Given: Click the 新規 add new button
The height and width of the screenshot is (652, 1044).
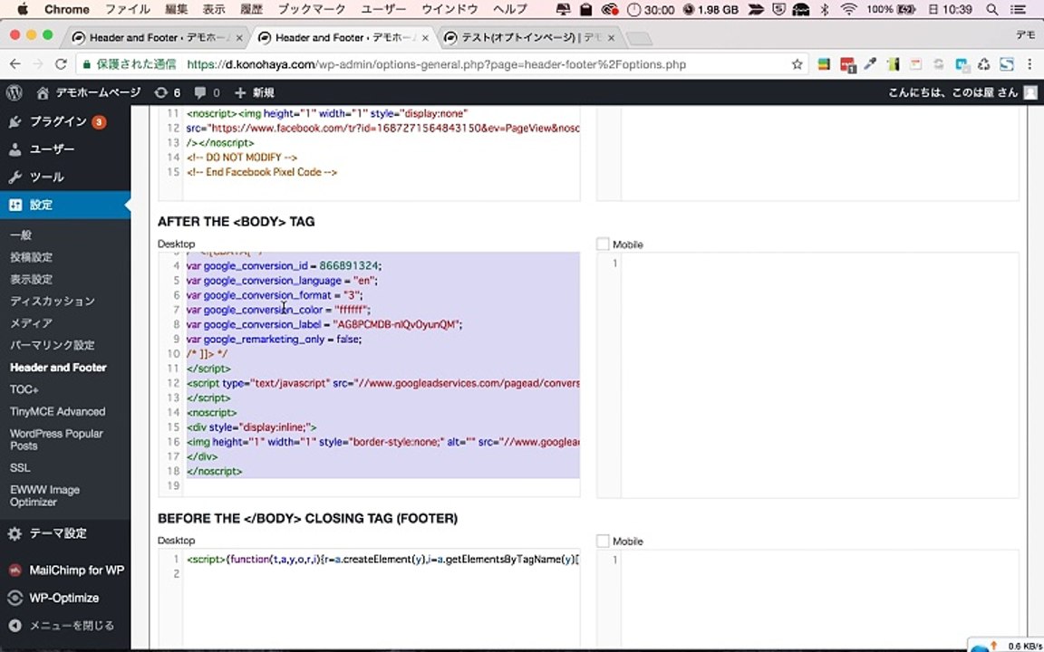Looking at the screenshot, I should tap(255, 92).
